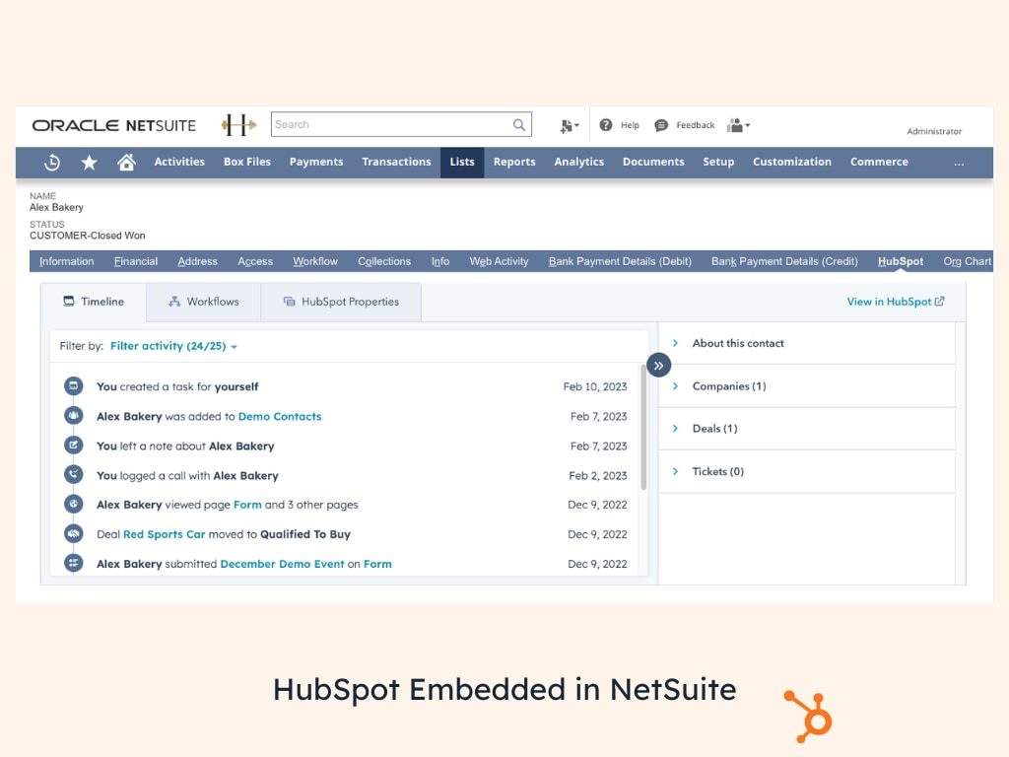Open the Workflows tab
Screen dimensions: 1009x757
point(204,302)
